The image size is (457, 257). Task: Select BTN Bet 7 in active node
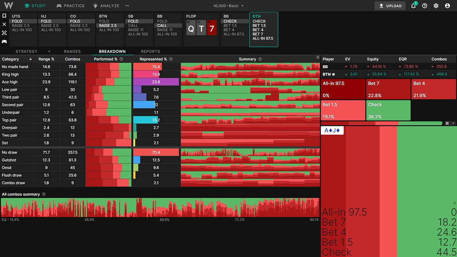tap(257, 34)
